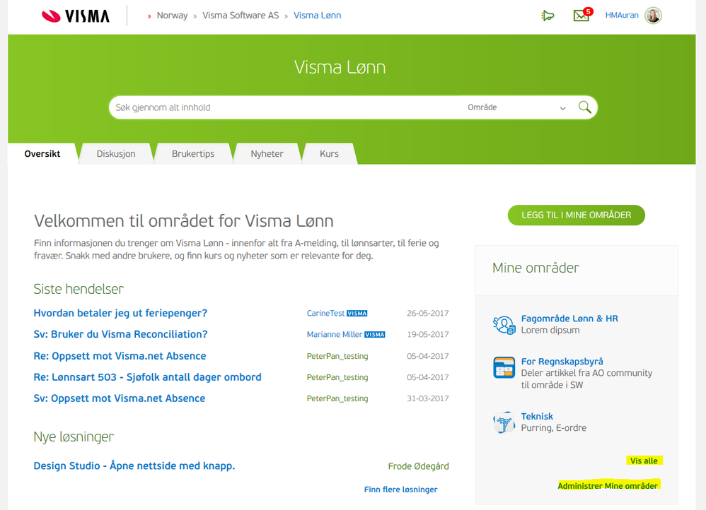Click author CarineTest

[x=325, y=313]
